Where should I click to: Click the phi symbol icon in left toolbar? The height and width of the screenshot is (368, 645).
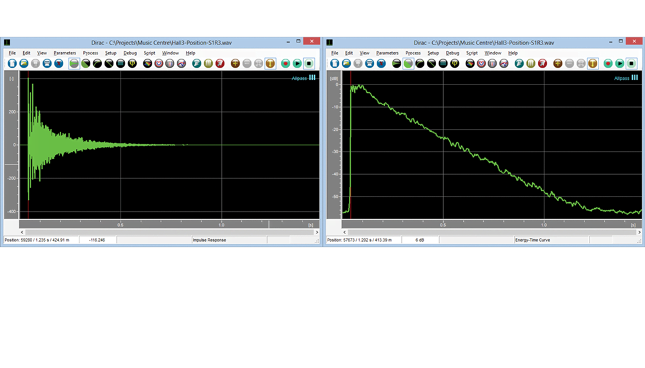[132, 64]
